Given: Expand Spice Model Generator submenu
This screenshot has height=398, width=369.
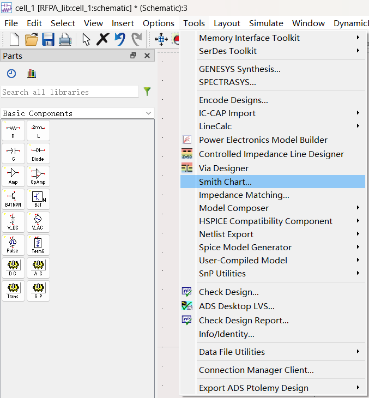Looking at the screenshot, I should (x=273, y=248).
